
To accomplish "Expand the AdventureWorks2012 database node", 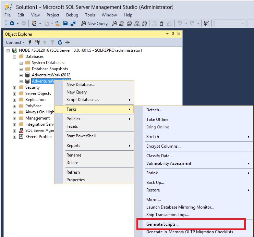I will 21,75.
